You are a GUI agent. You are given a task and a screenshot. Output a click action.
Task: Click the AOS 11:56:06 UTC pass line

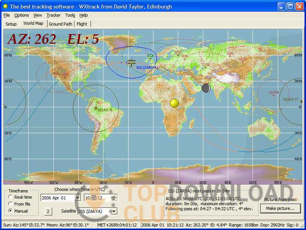(203, 199)
